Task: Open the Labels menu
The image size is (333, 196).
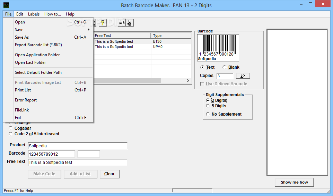Action: pos(34,14)
